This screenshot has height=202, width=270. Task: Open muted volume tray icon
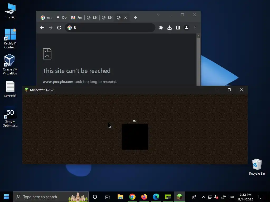point(216,197)
